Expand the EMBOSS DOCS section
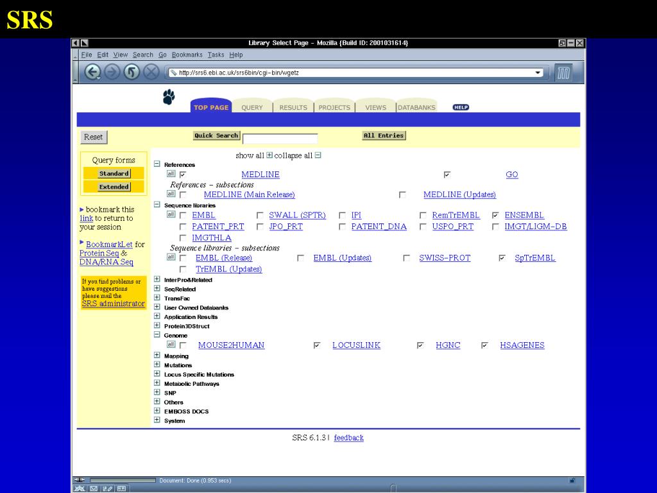 point(157,410)
